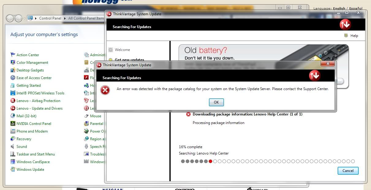This screenshot has height=190, width=371.
Task: Click 'Searching: Lenovo Help Center' status text
Action: [x=204, y=153]
